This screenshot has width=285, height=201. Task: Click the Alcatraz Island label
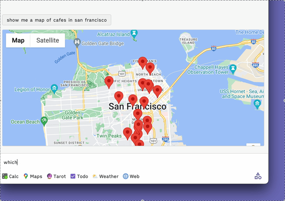(113, 34)
